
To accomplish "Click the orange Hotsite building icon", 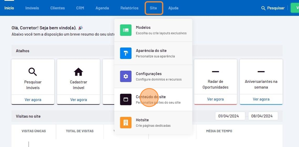I will tap(125, 123).
